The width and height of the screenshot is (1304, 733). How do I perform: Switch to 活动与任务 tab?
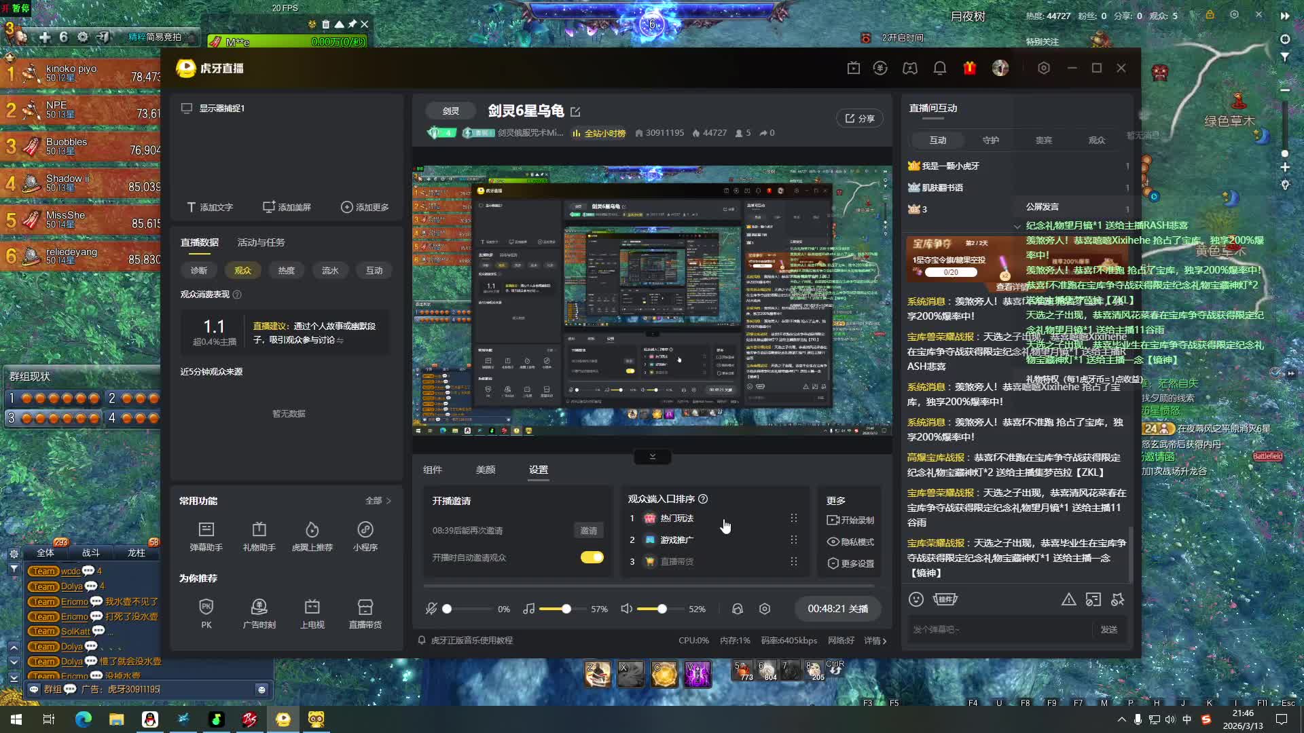click(x=261, y=242)
